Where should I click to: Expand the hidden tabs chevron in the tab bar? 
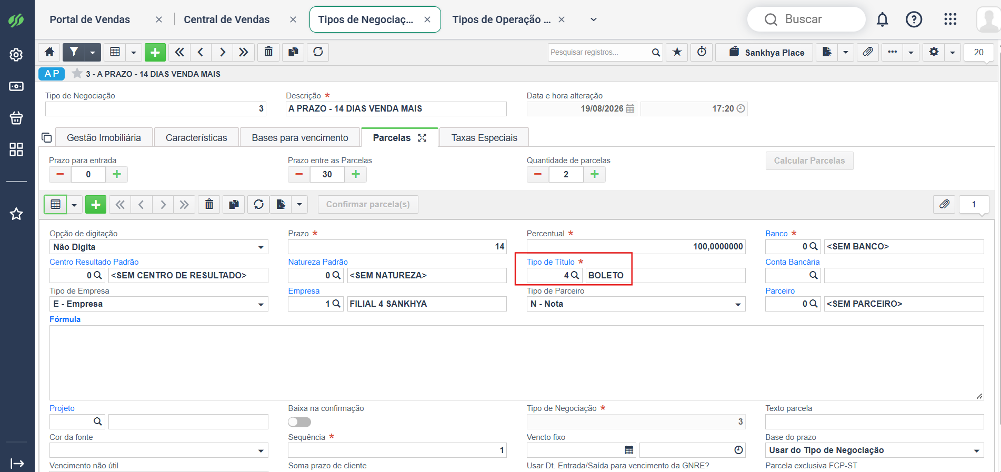594,19
